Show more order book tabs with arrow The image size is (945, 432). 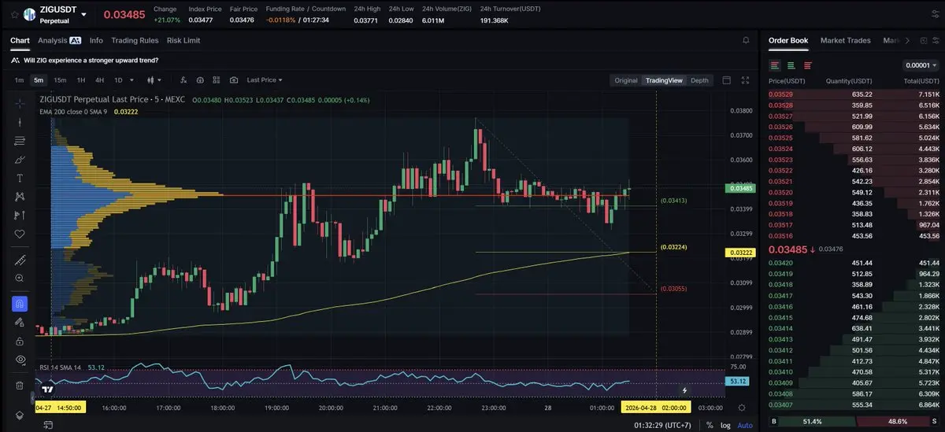pos(907,40)
